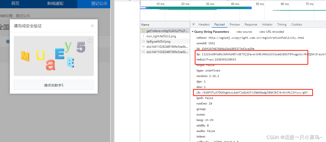
Task: Switch to the Headers tab
Action: pyautogui.click(x=204, y=24)
